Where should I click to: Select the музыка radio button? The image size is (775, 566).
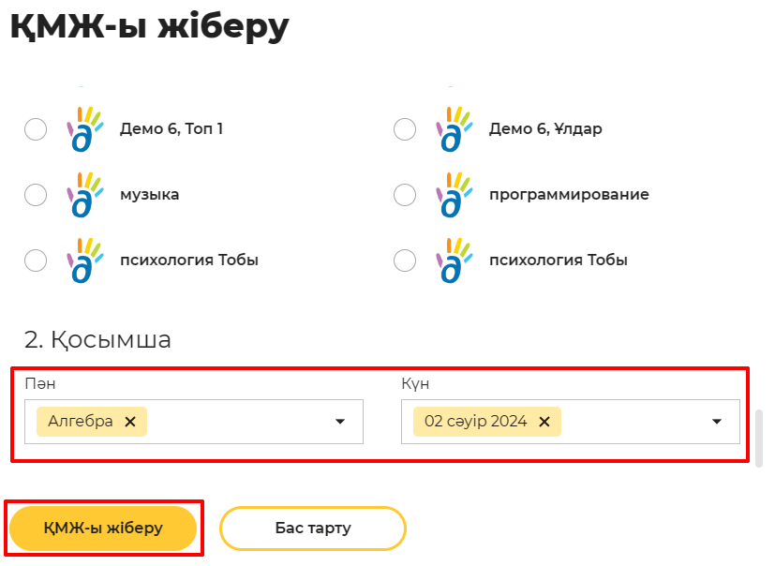36,195
